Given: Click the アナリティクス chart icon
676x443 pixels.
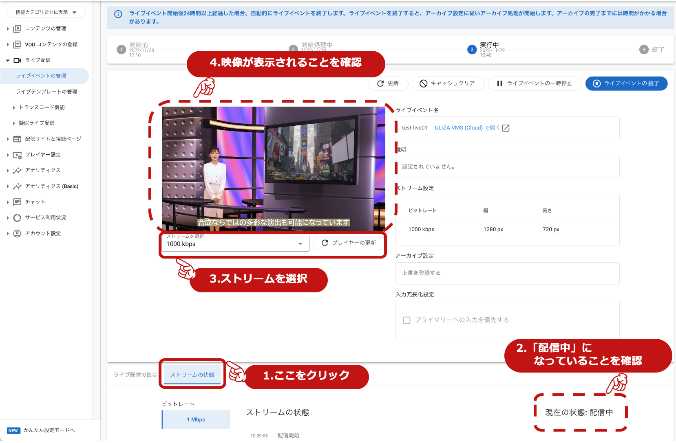Looking at the screenshot, I should click(x=17, y=170).
